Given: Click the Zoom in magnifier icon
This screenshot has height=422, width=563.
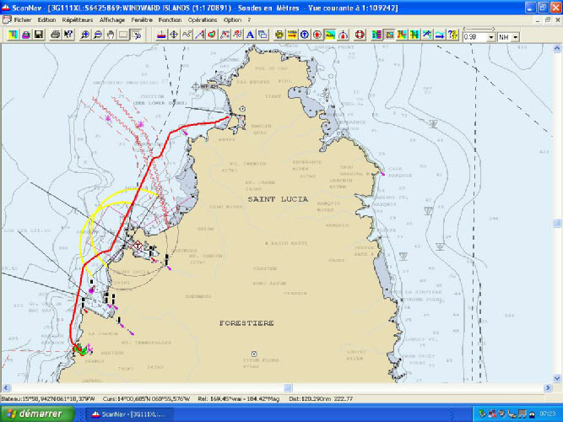Looking at the screenshot, I should tap(85, 35).
